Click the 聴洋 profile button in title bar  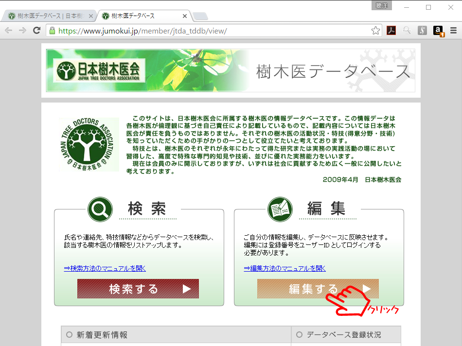pos(382,6)
